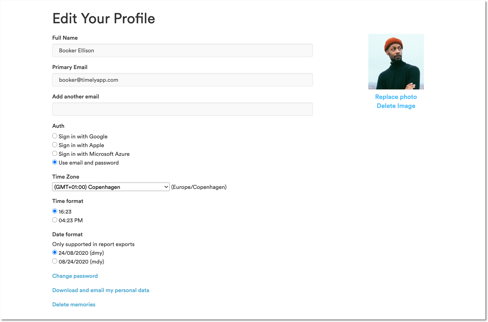Viewport: 488px width, 322px height.
Task: Choose the 24/08/2020 (dmy) date format
Action: point(55,252)
